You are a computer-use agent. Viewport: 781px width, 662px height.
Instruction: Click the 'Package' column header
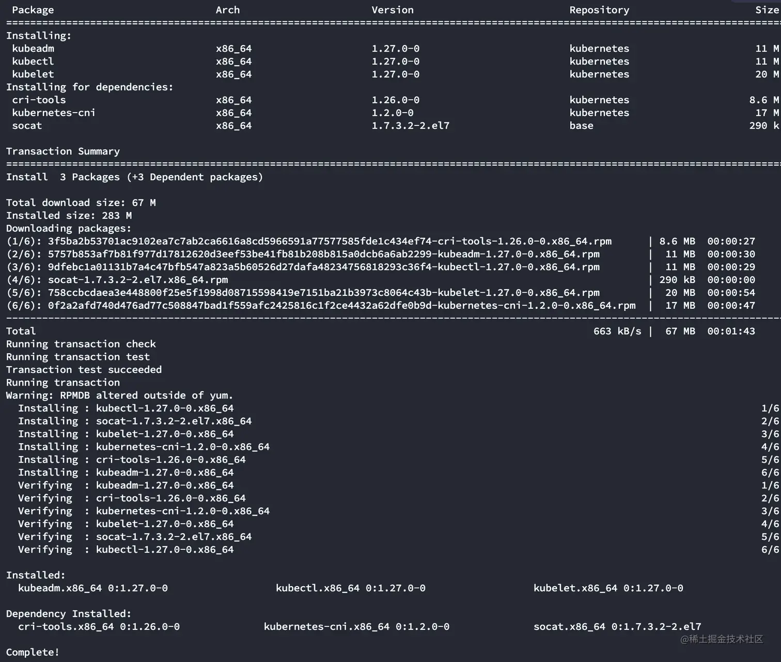click(33, 10)
